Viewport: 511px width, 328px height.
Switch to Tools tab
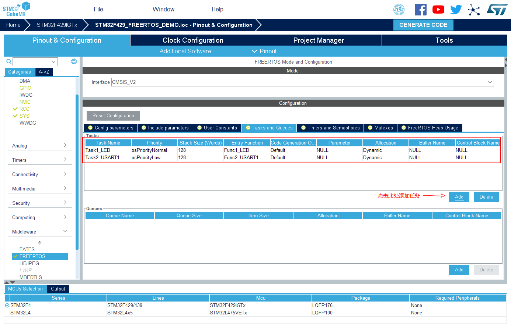(x=444, y=40)
